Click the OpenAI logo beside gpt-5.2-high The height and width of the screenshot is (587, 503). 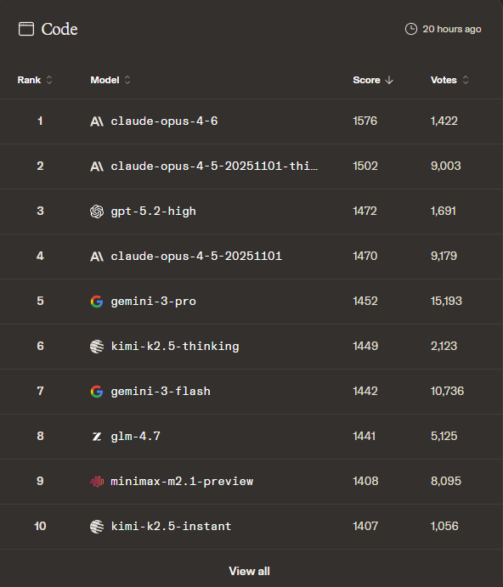[x=97, y=212]
